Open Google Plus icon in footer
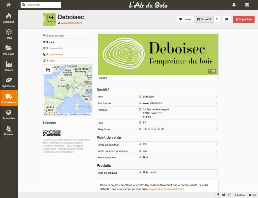Viewport: 258px width, 198px height. (229, 195)
